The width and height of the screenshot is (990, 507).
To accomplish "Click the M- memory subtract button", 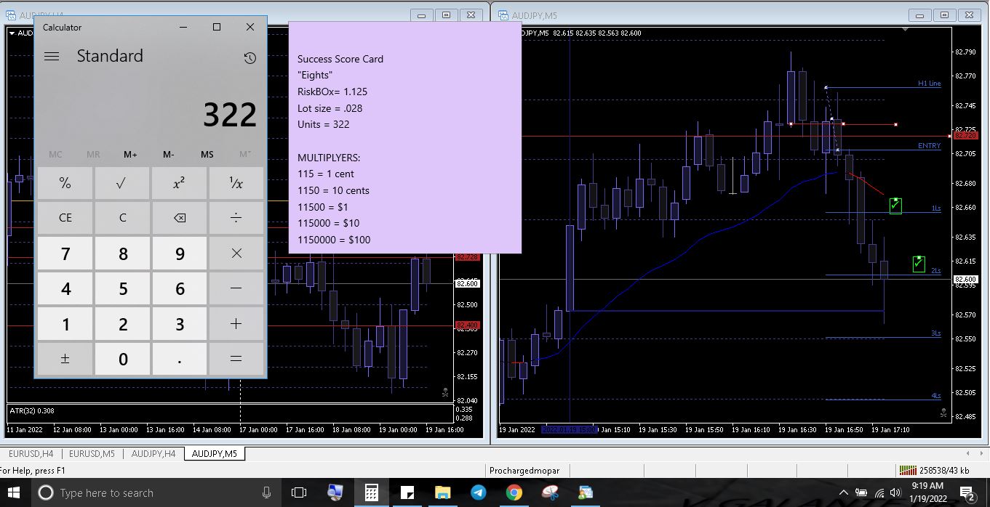I will coord(169,154).
